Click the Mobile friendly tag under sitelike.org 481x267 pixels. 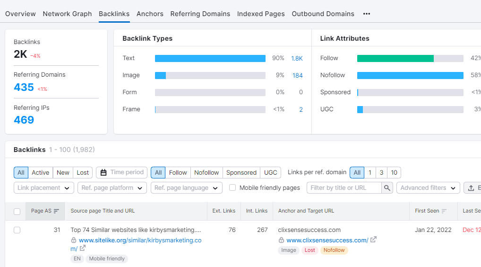(x=107, y=258)
